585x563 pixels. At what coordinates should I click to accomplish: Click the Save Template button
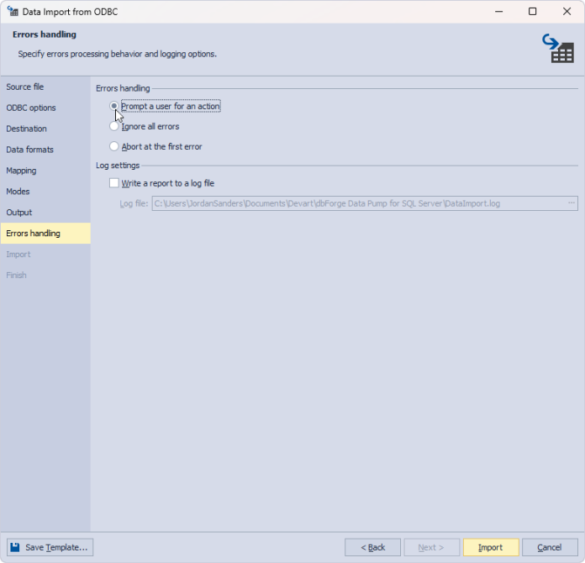point(50,547)
